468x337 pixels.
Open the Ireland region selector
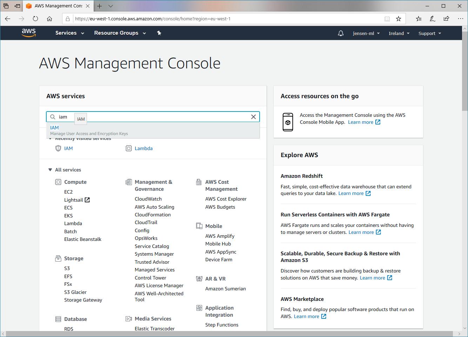click(399, 33)
